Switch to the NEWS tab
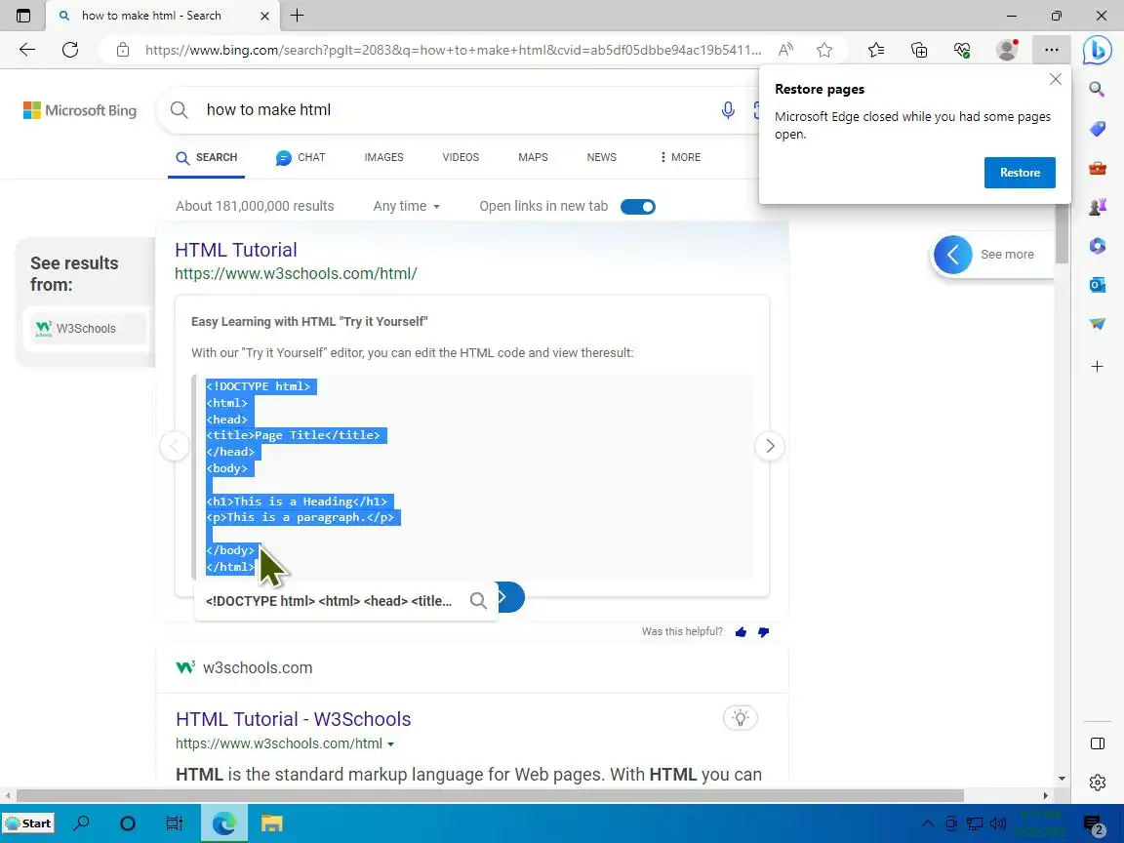This screenshot has width=1124, height=843. pos(601,157)
